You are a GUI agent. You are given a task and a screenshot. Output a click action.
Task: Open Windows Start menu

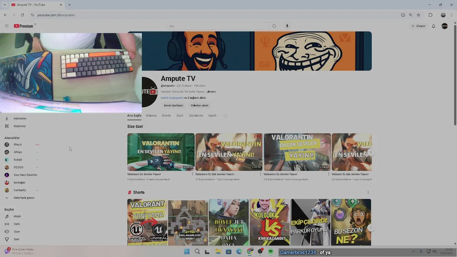[187, 252]
